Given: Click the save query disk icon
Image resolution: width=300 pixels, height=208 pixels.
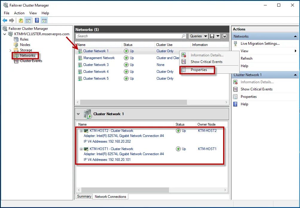Looking at the screenshot, I should [212, 36].
